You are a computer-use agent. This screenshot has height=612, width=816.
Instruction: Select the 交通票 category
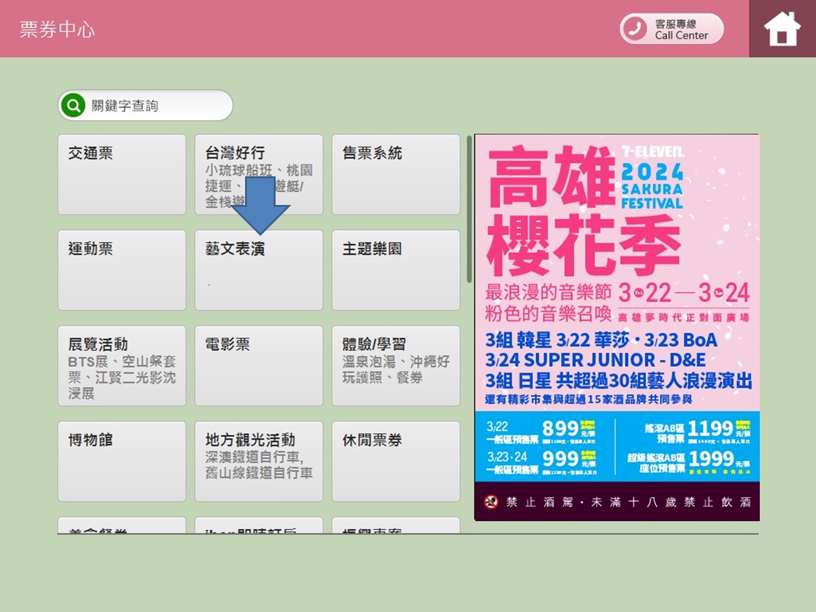(121, 175)
